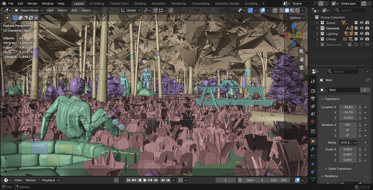Open the viewport Options dropdown
The image size is (373, 190).
pyautogui.click(x=297, y=18)
